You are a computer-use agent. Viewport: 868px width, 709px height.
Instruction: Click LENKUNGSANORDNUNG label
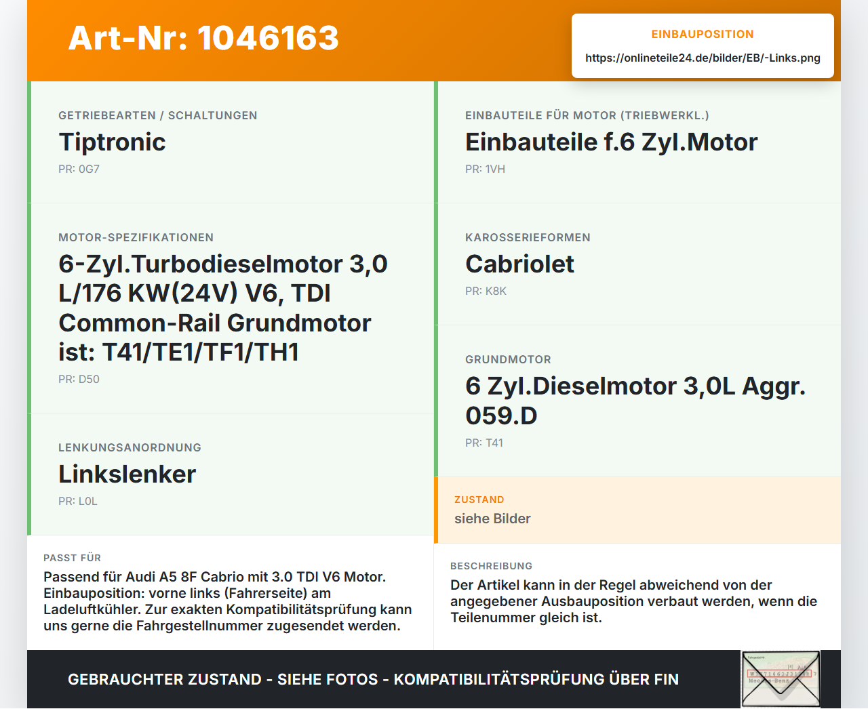pos(130,447)
